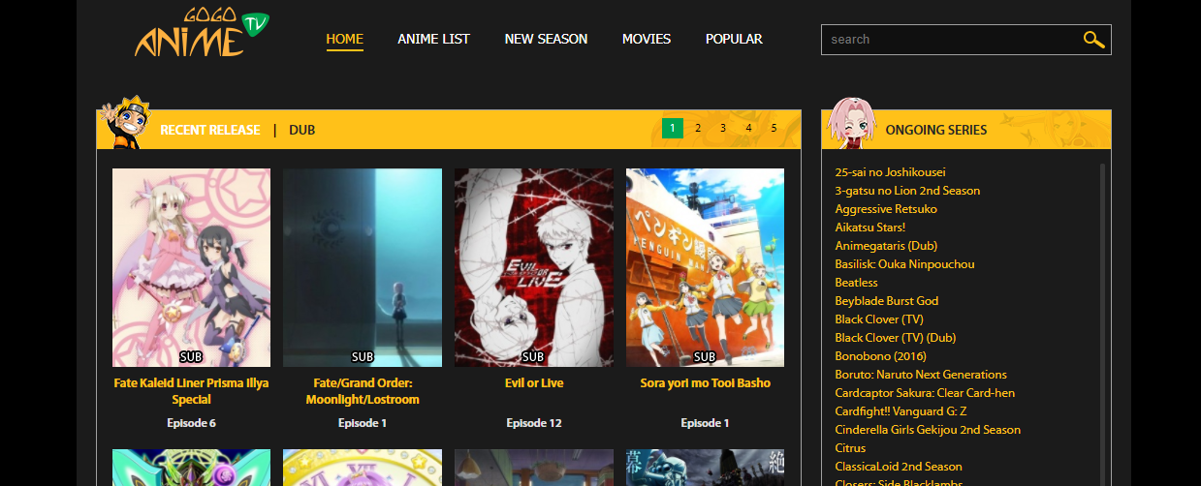Open 25-sai no Joshikousei in ongoing series
1201x486 pixels.
pos(890,172)
